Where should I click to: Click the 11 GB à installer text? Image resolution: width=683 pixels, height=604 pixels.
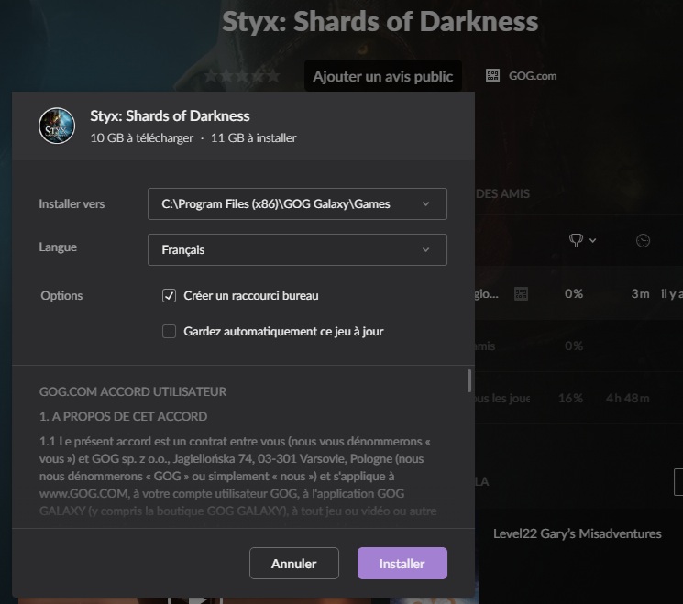(x=254, y=138)
